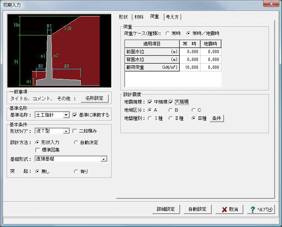Select the 荷重 tab
The height and width of the screenshot is (227, 282).
coord(155,17)
